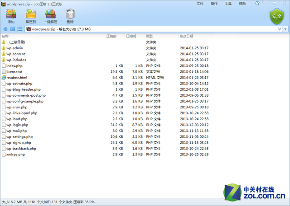Open the 工具 (Tools) menu
Viewport: 290px width, 206px height.
click(x=228, y=4)
